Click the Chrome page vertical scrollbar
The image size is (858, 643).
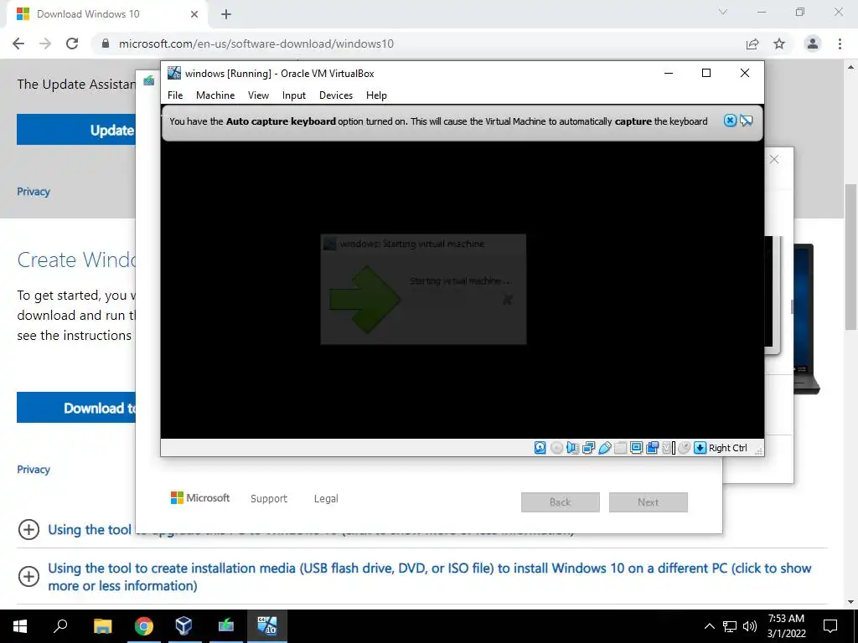tap(850, 257)
